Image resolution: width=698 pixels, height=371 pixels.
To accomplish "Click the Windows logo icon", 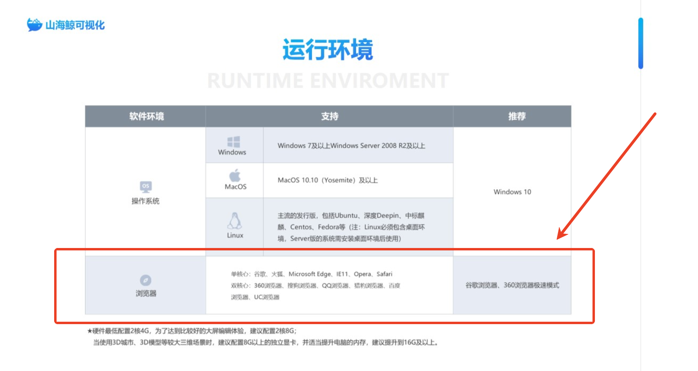I will tap(233, 142).
